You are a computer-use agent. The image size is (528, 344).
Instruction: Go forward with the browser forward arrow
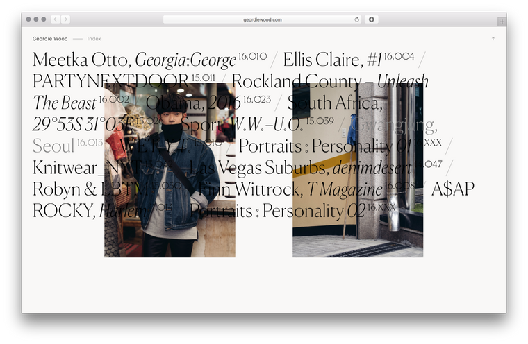tap(66, 19)
